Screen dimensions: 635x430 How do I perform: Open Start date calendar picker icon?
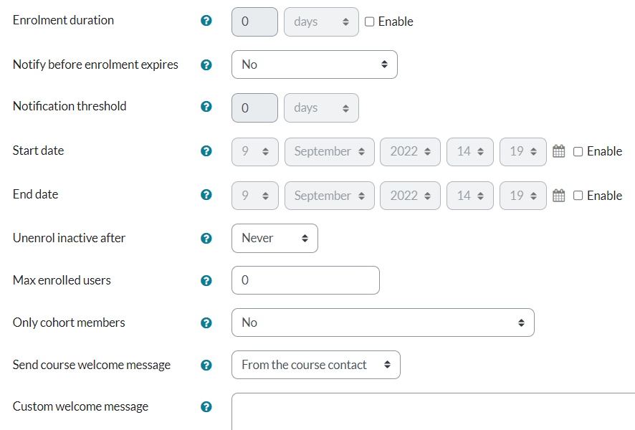559,151
